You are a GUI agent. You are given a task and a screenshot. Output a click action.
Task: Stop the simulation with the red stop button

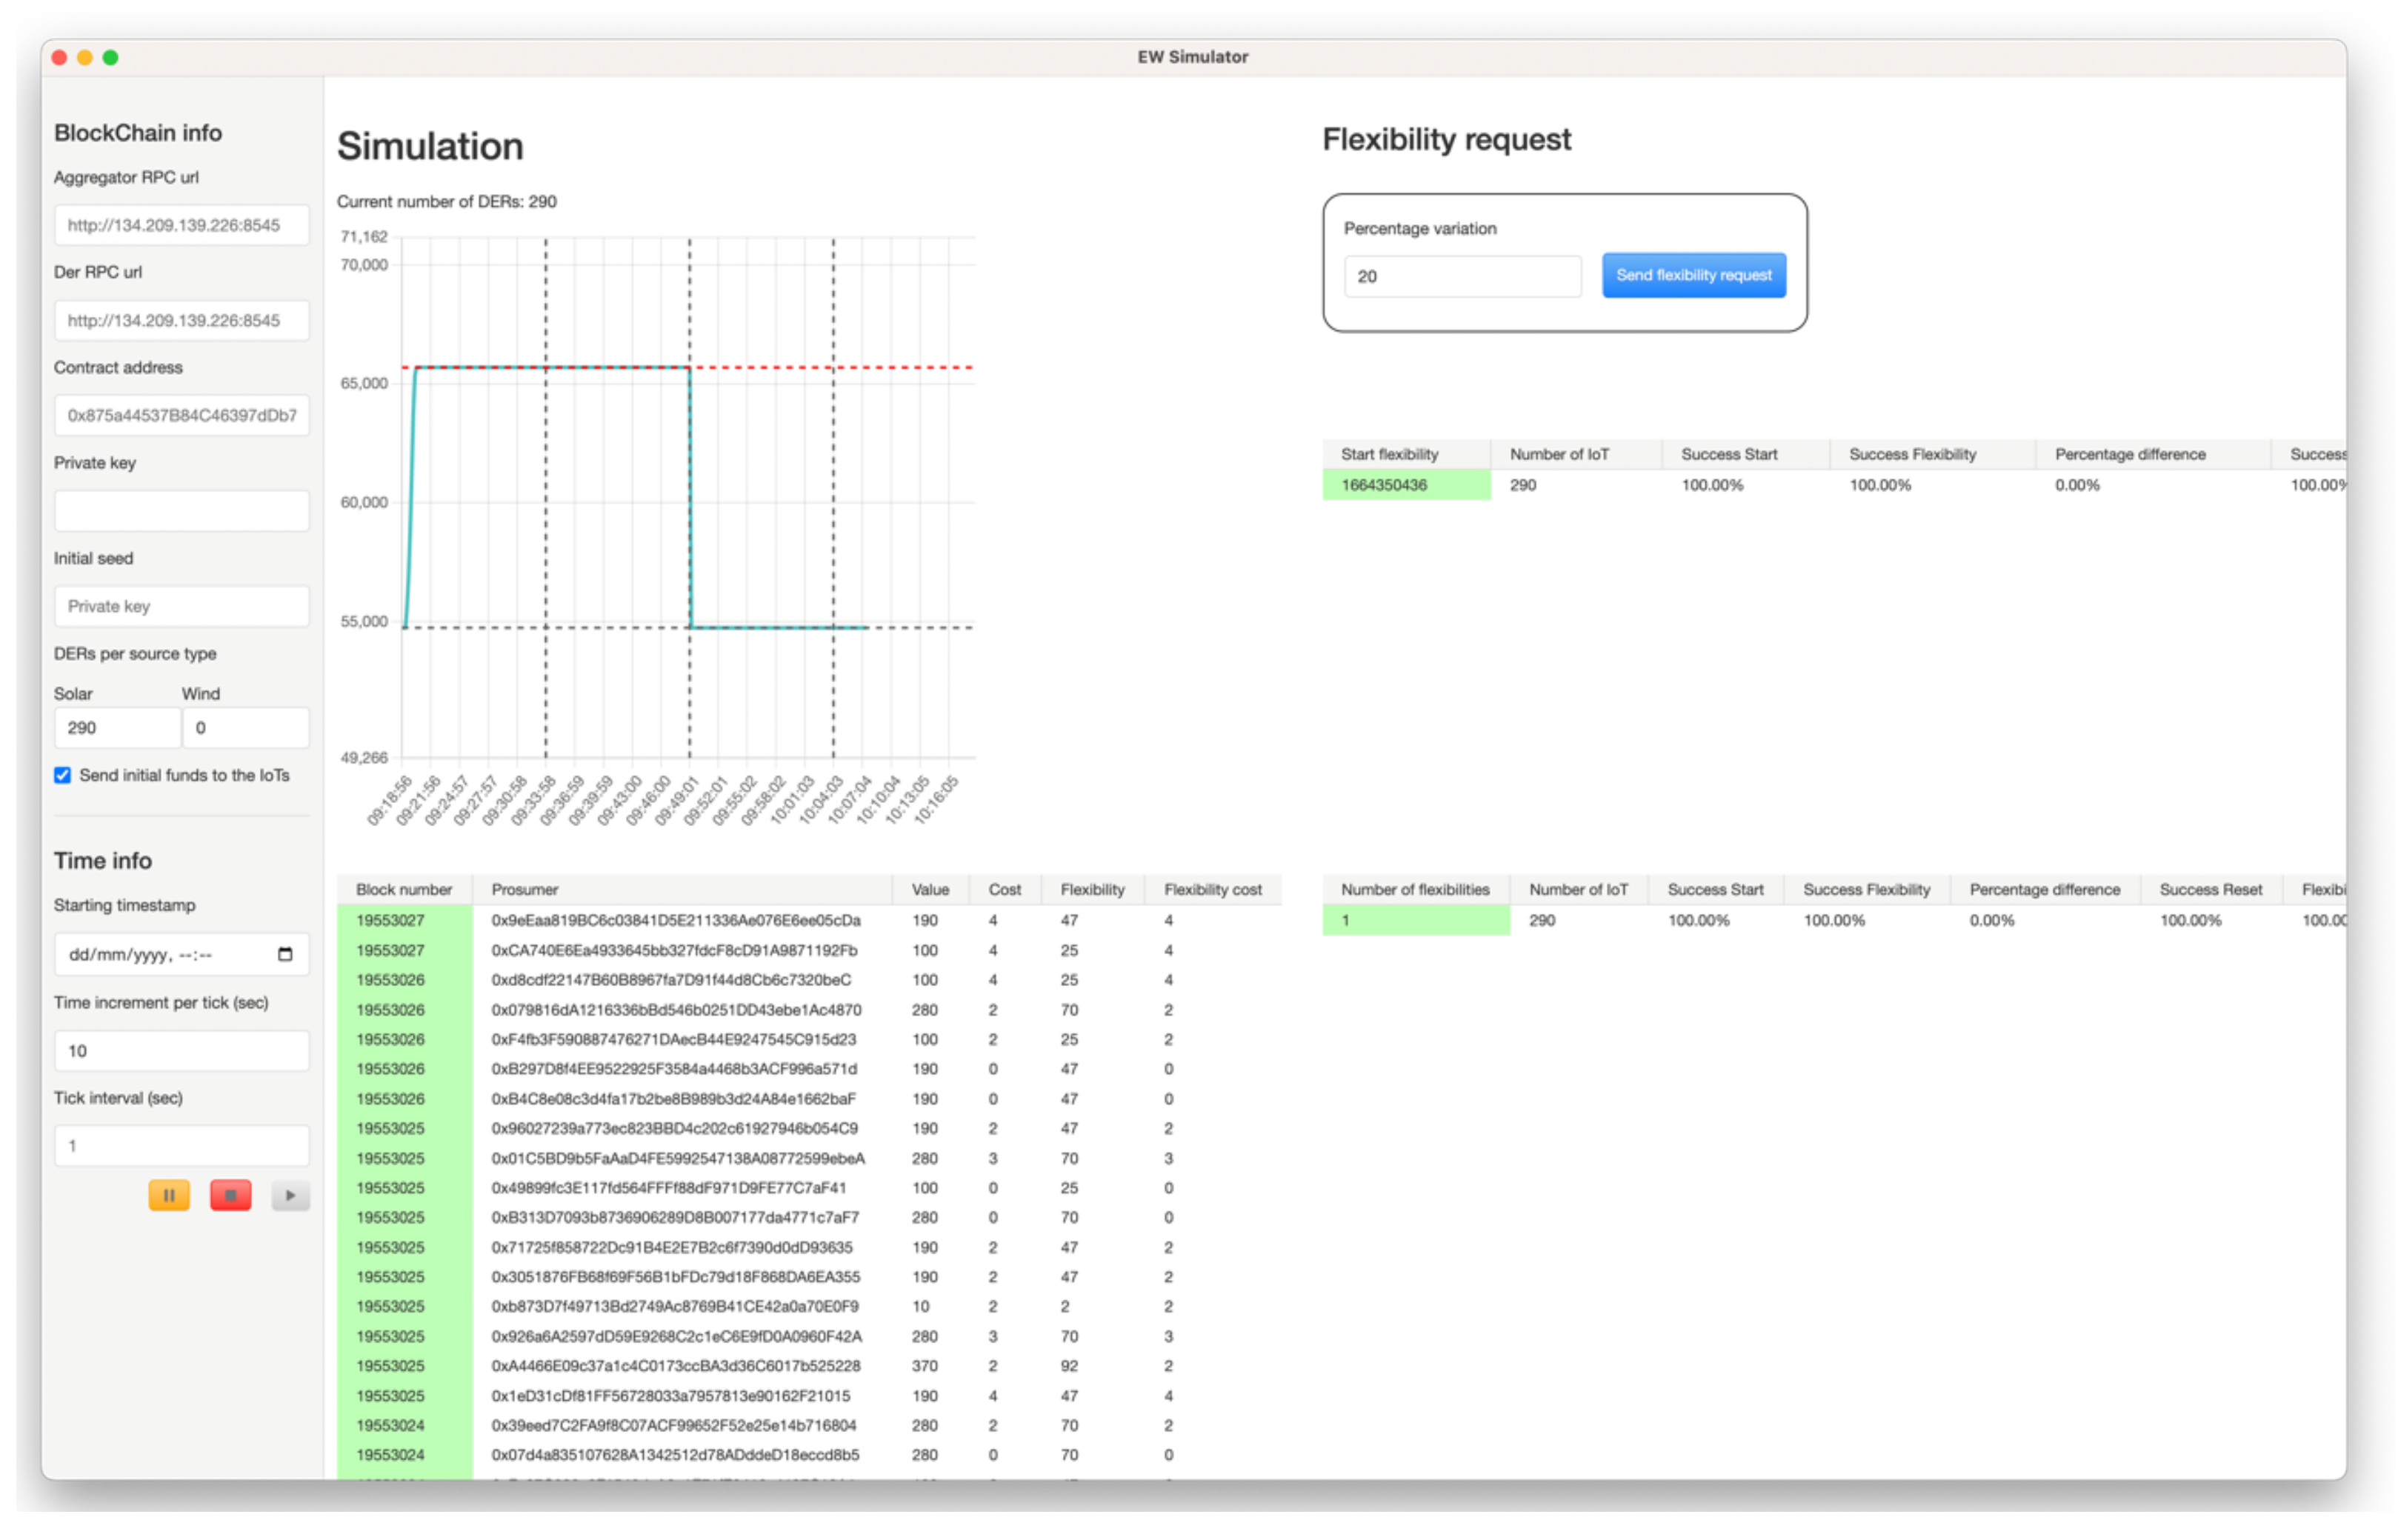230,1195
